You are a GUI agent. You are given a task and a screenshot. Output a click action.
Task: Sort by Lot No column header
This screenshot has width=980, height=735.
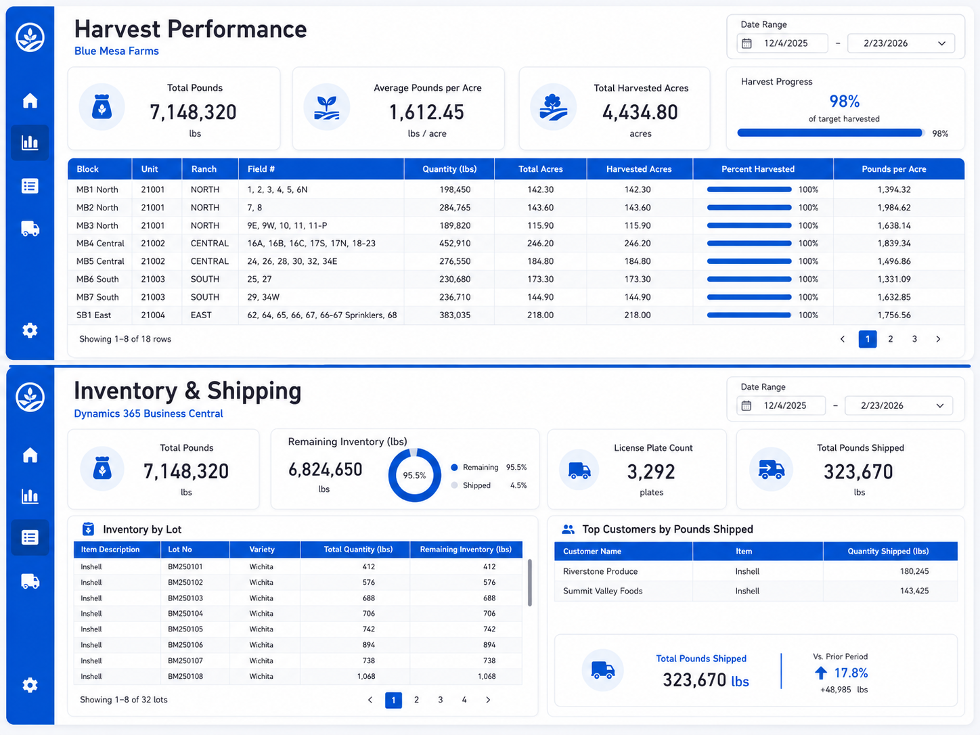[x=195, y=550]
